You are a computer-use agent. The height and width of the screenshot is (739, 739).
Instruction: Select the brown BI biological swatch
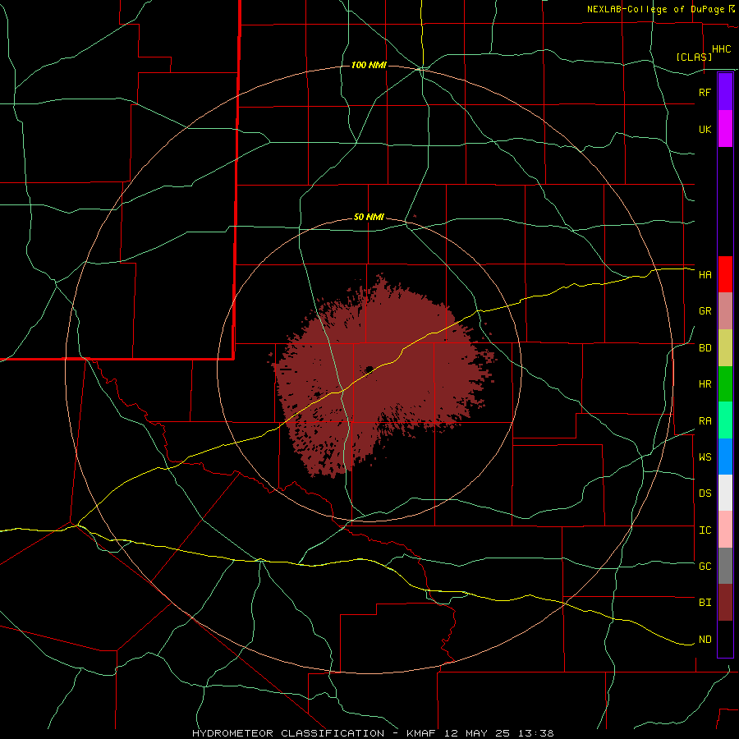pyautogui.click(x=725, y=603)
